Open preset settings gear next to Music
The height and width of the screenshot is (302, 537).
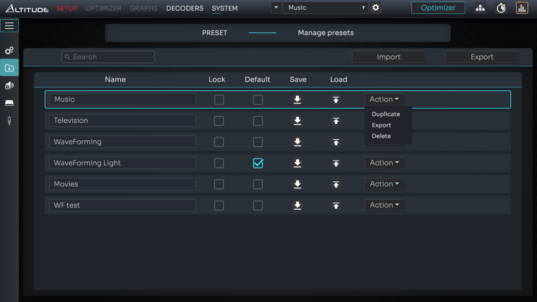pyautogui.click(x=376, y=7)
